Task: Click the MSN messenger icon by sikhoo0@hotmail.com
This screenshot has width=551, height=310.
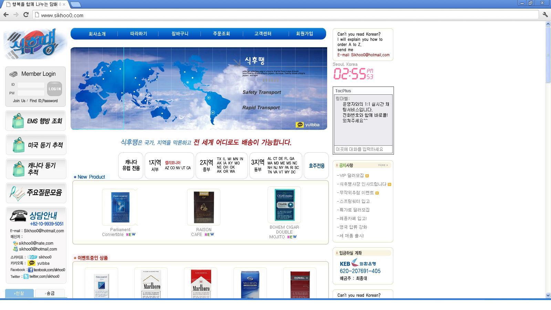Action: (15, 249)
